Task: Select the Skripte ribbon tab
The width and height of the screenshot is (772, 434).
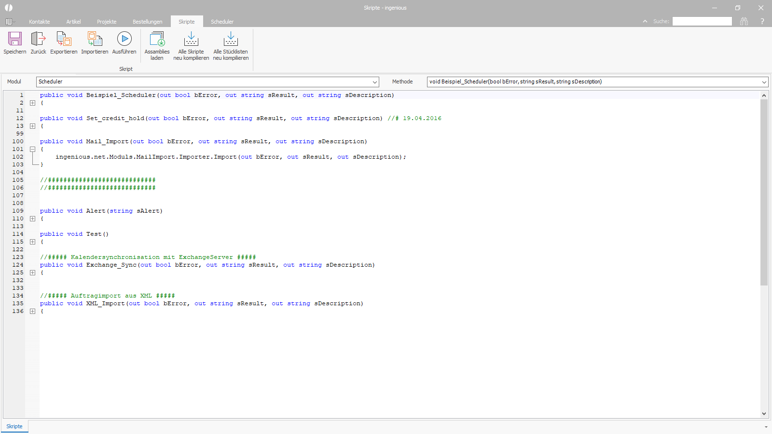Action: (187, 22)
